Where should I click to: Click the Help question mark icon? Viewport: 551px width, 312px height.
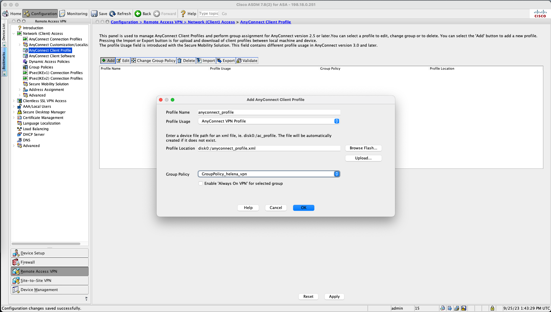tap(183, 14)
